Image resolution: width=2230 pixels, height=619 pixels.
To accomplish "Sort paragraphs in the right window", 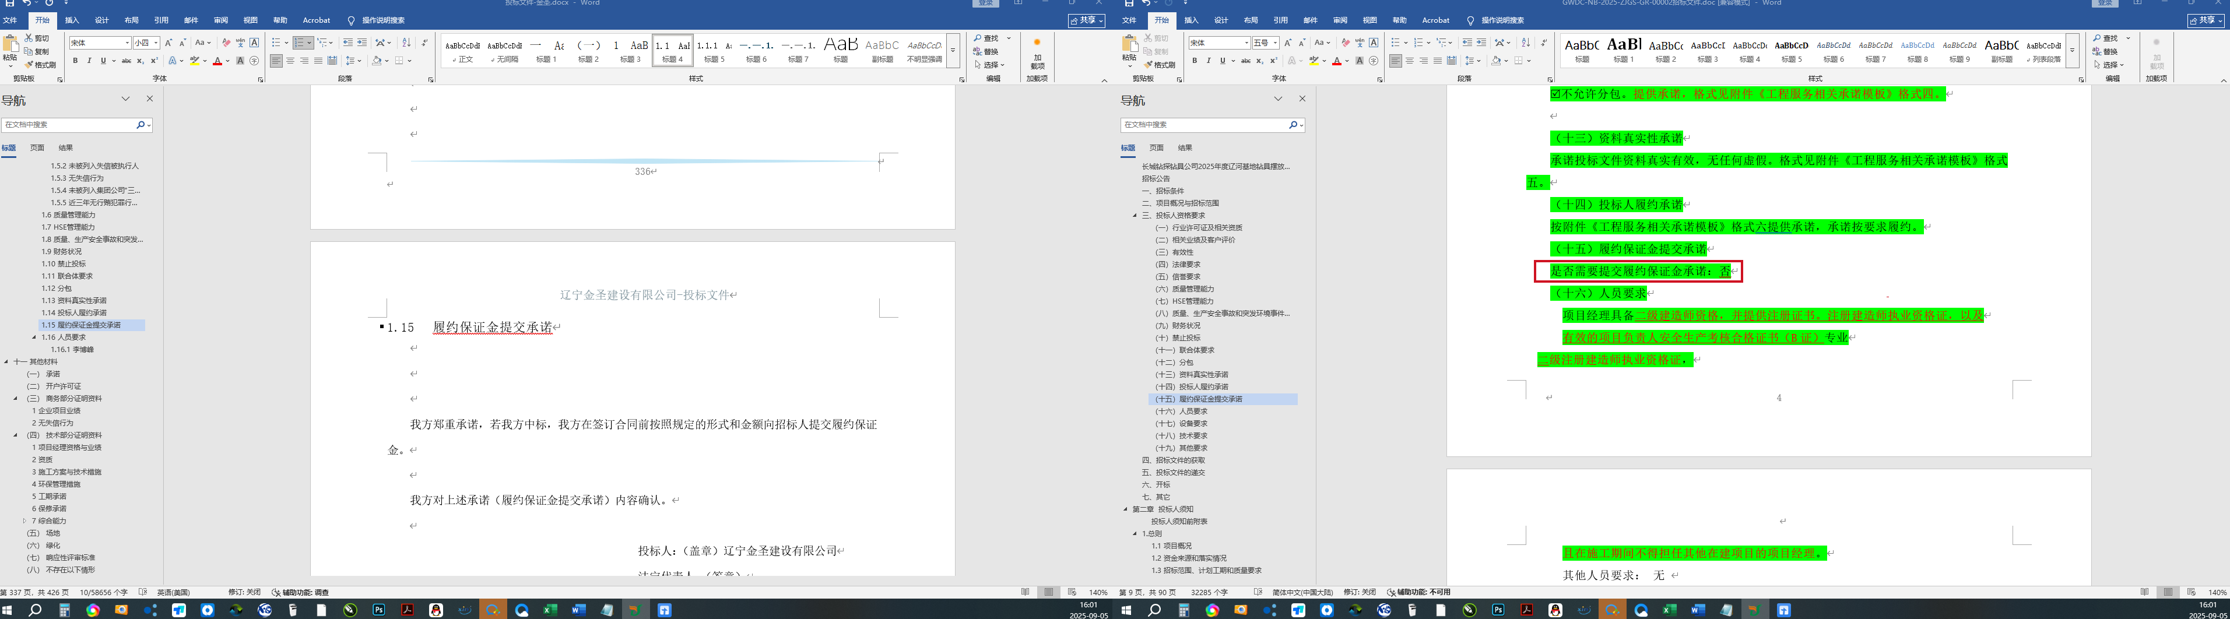I will tap(1526, 43).
